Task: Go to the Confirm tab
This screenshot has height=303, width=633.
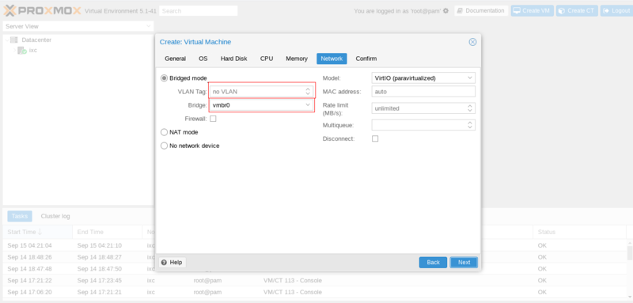Action: [366, 59]
